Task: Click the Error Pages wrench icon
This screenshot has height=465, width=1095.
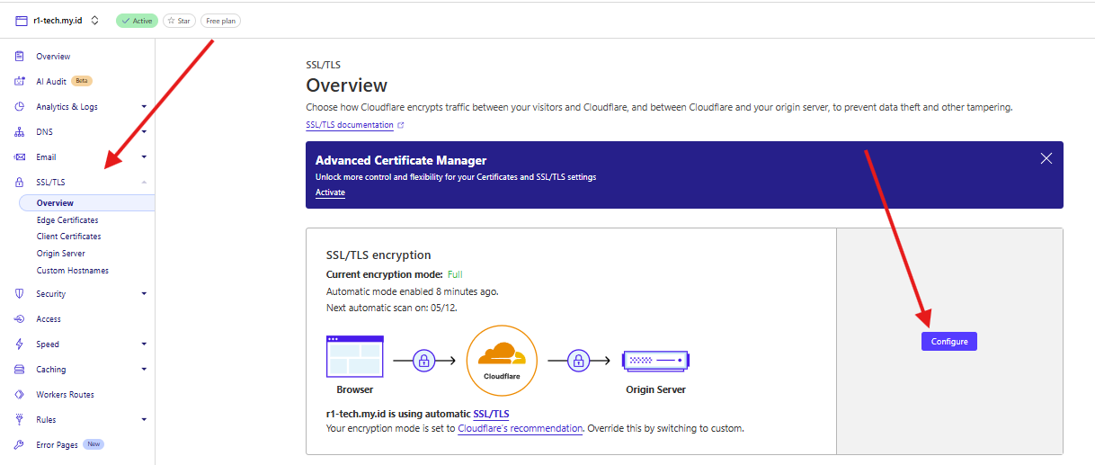Action: coord(20,445)
